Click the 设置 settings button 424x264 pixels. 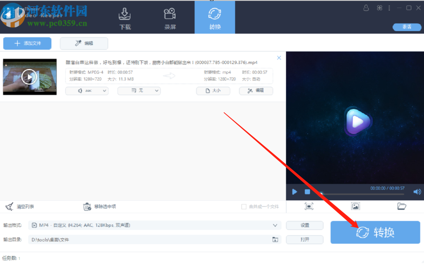pos(305,225)
